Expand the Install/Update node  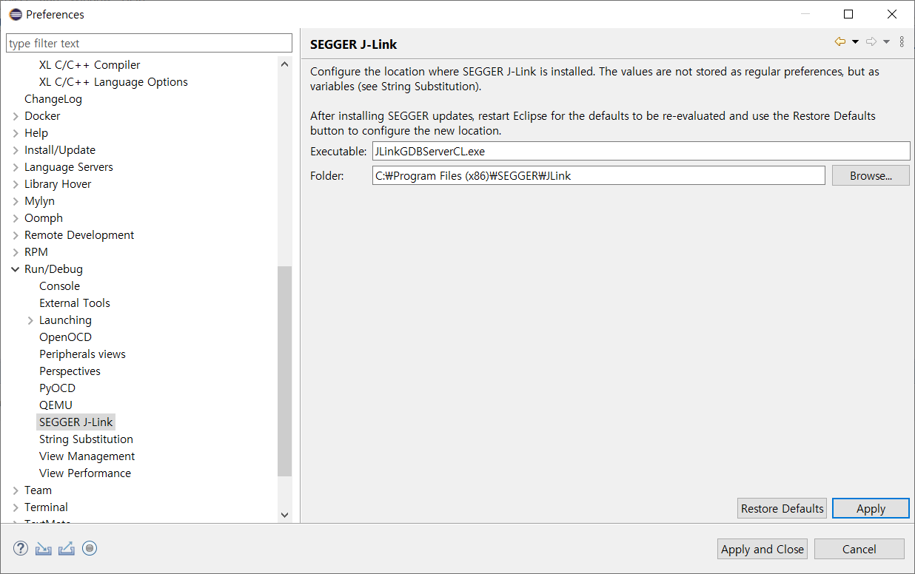(x=16, y=150)
